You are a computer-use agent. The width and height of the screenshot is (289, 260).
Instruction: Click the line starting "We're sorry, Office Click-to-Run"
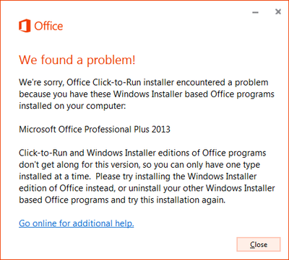144,82
